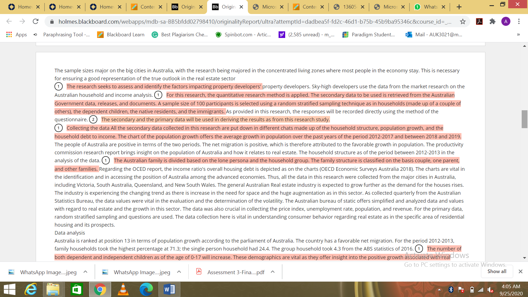Open the Blackboard Learn bookmark

tap(121, 35)
